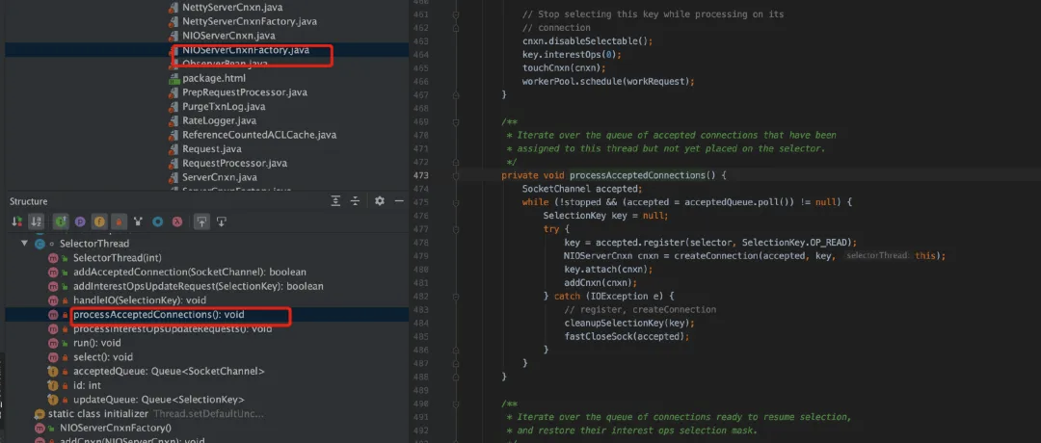Select addInterestOpsUpdateRequest(SelectionKey) method
1041x443 pixels.
point(198,286)
